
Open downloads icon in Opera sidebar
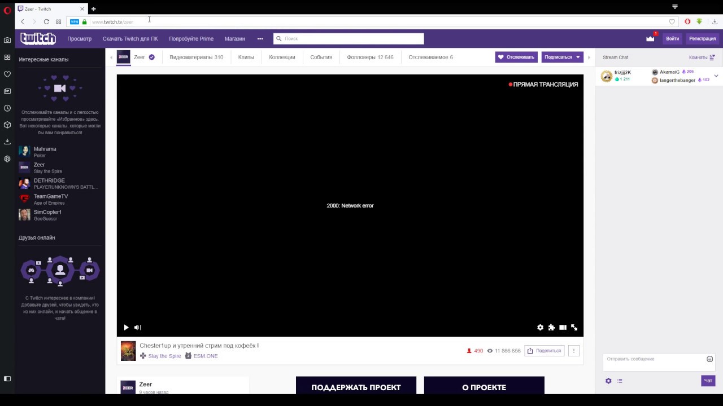(x=7, y=142)
